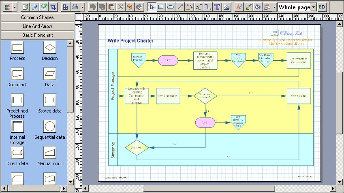Pick the Text tool
Screen dimensions: 344x193
[217, 7]
